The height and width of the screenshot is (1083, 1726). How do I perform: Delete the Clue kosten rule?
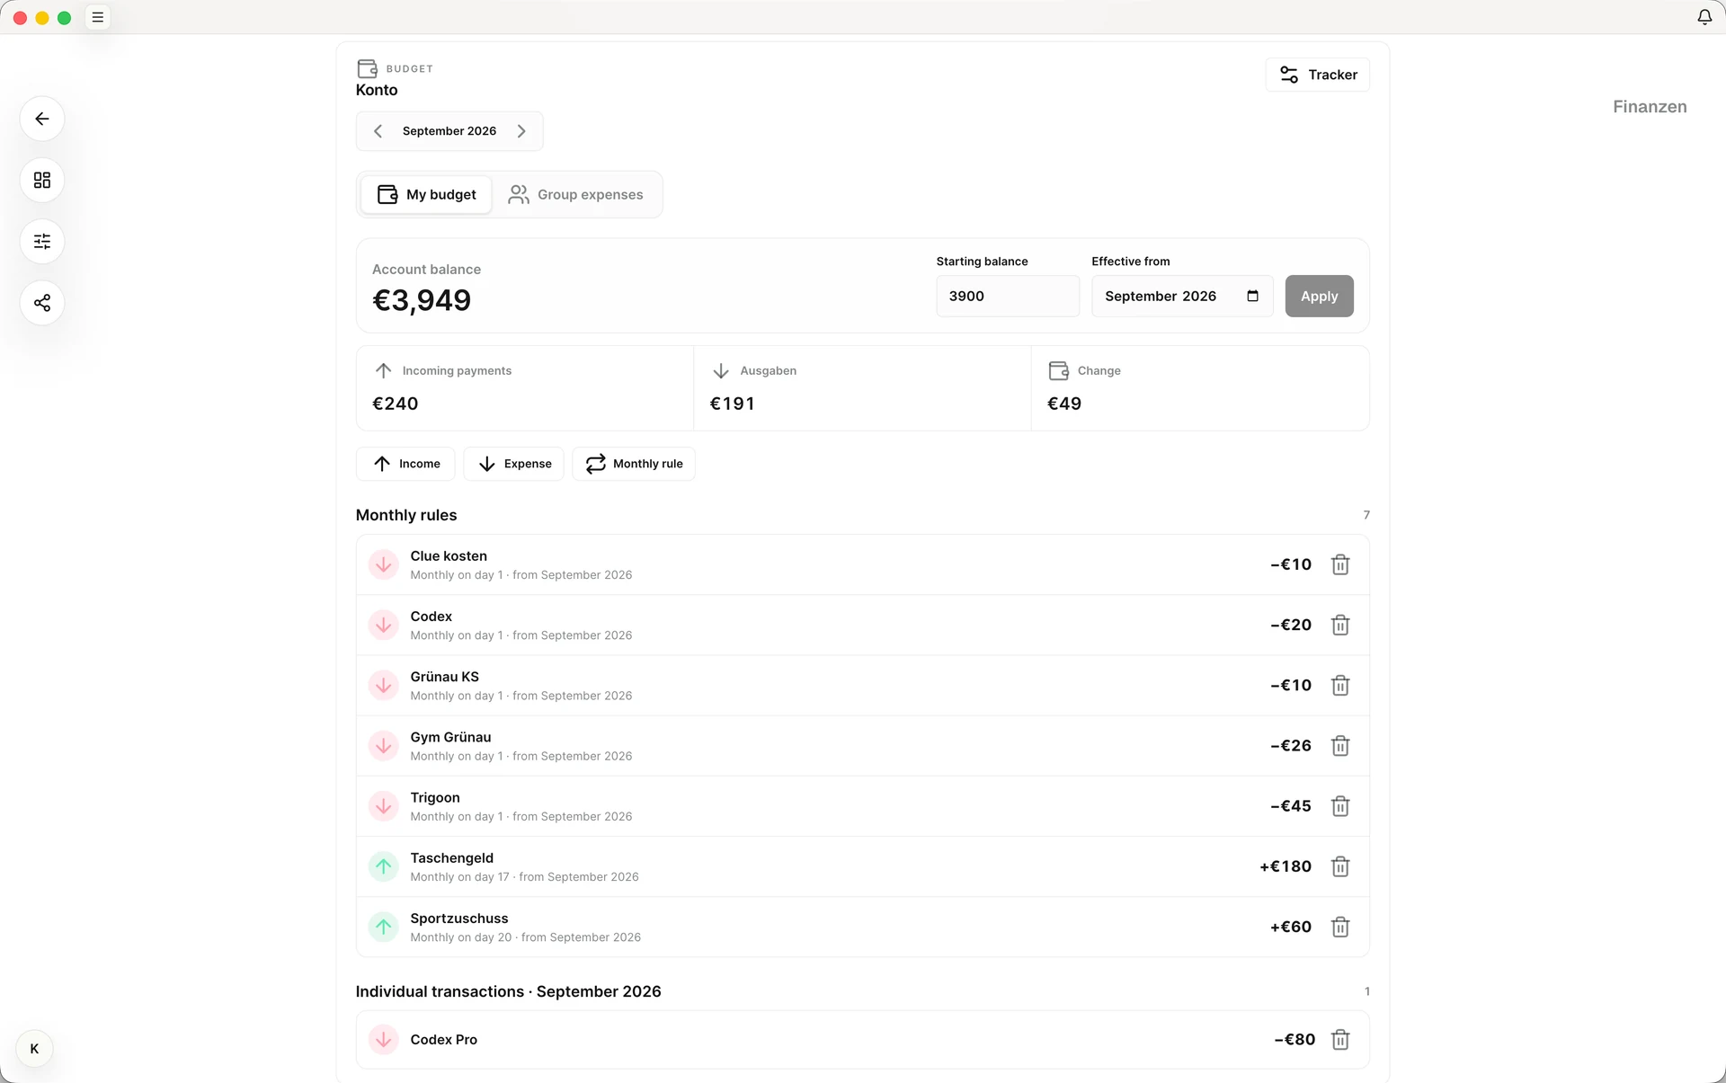click(1340, 564)
